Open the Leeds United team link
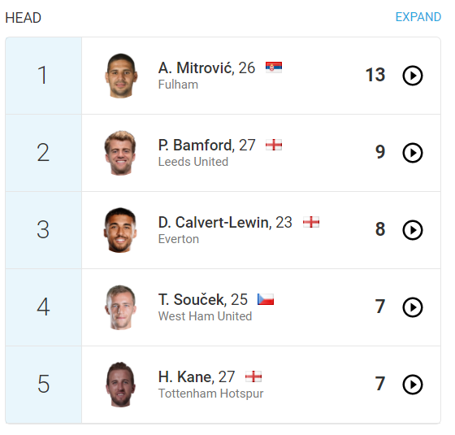 tap(193, 162)
